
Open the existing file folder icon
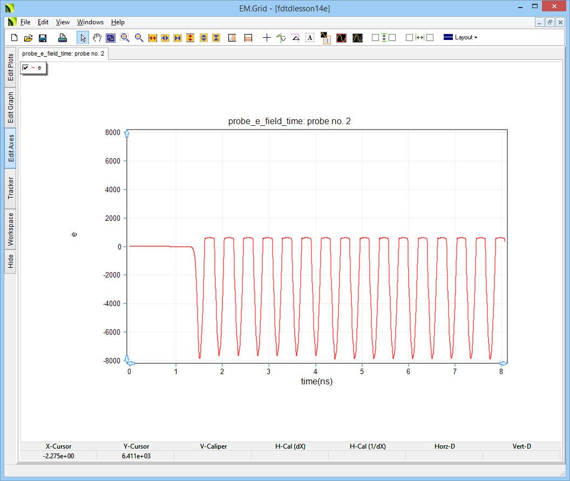click(29, 38)
